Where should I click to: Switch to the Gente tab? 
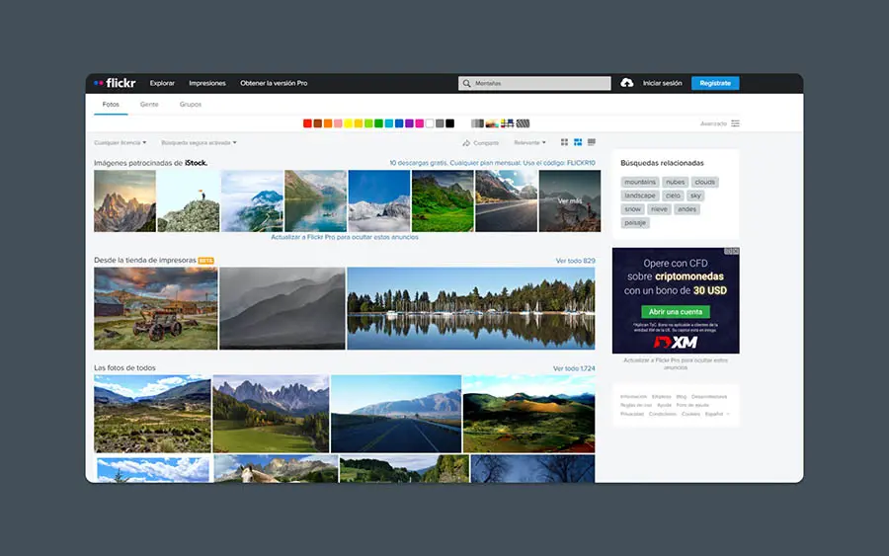(x=149, y=104)
